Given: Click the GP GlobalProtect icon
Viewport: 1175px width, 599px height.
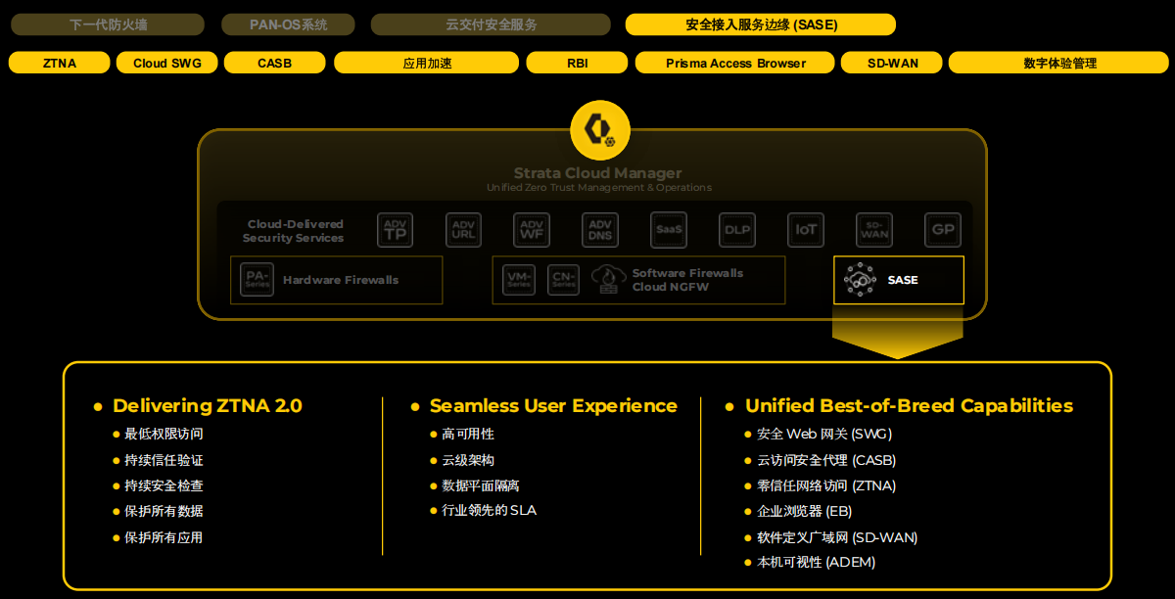Looking at the screenshot, I should point(943,230).
